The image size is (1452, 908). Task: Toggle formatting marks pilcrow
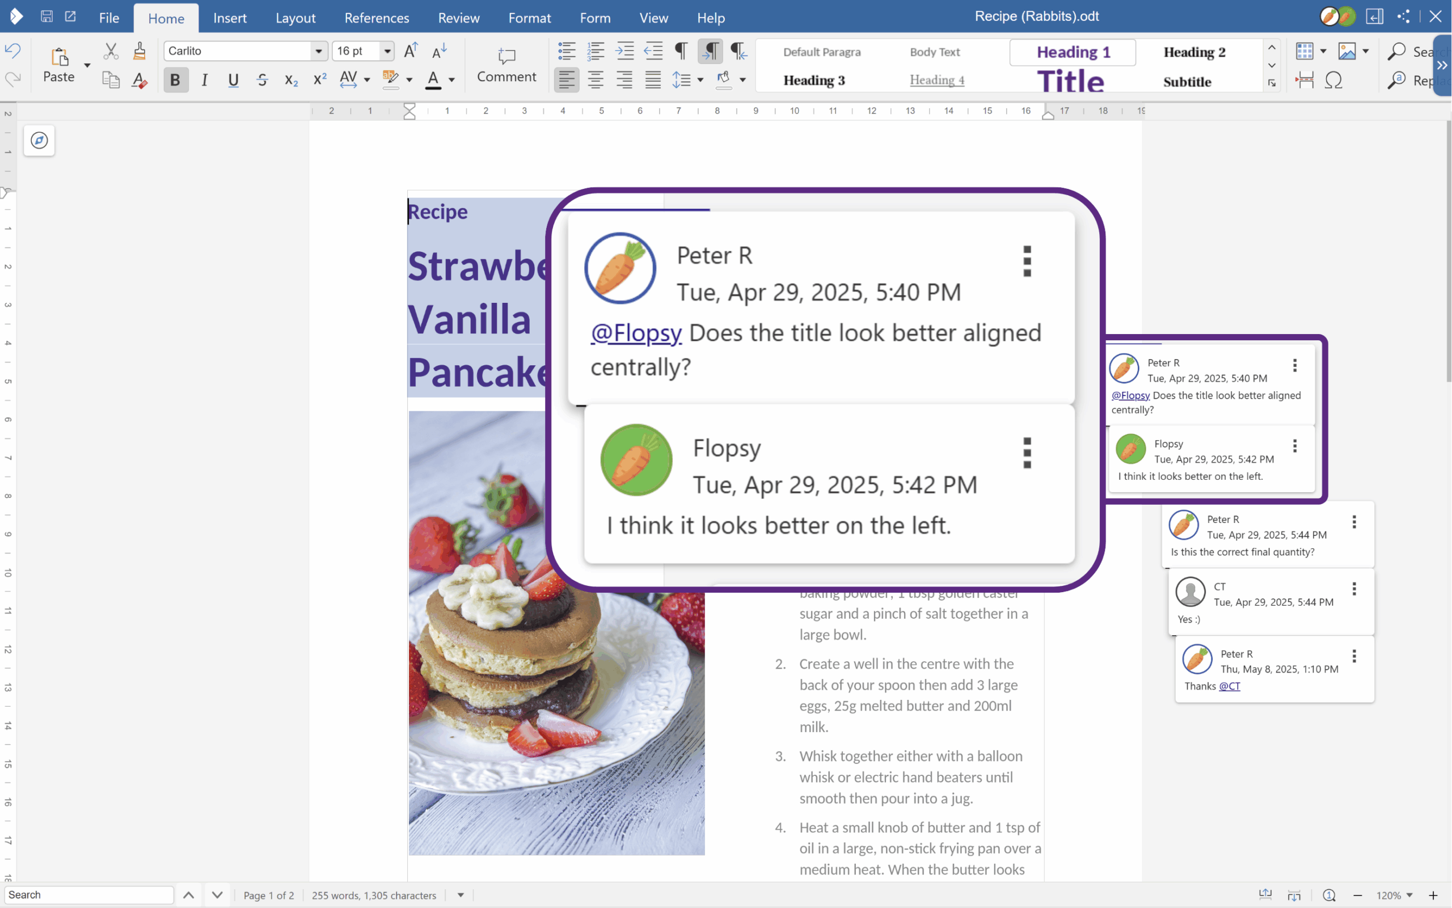[681, 51]
